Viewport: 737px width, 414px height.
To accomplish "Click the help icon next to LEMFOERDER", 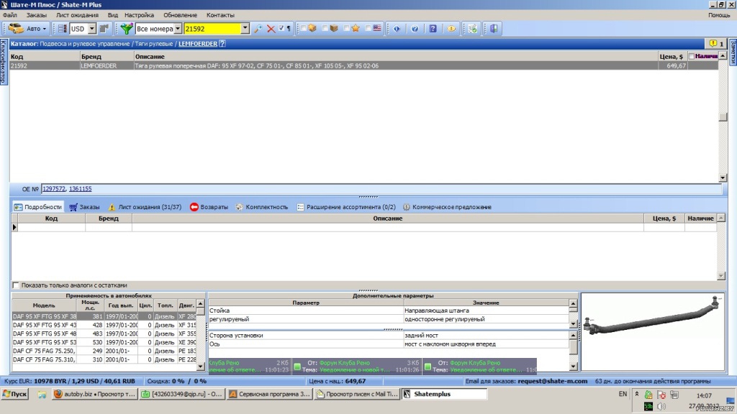I will click(222, 44).
